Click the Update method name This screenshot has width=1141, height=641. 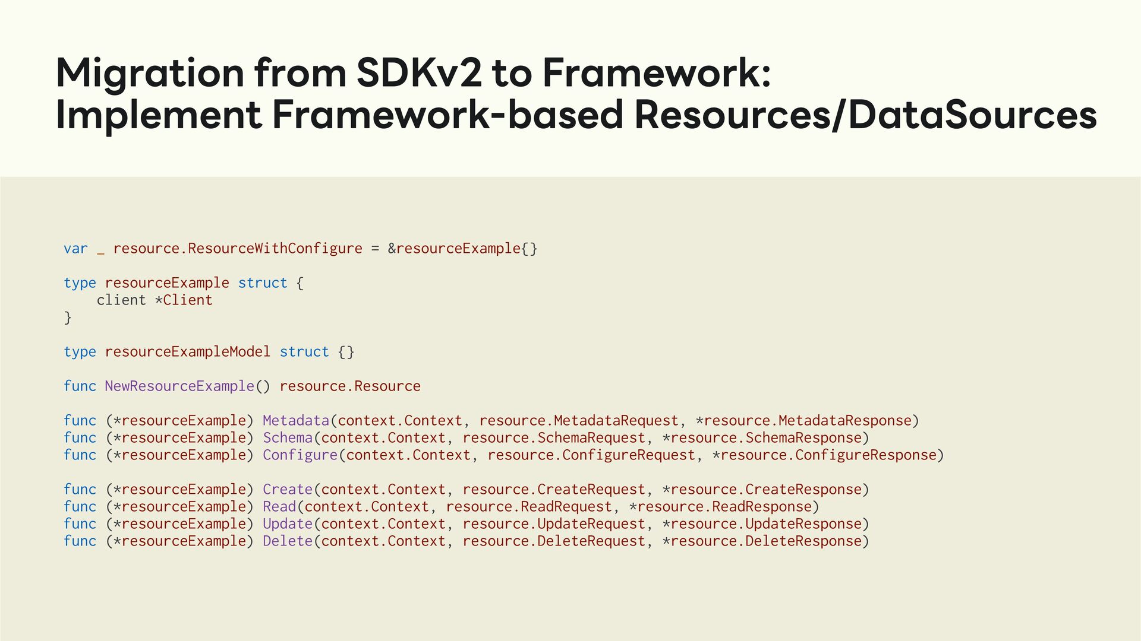point(288,523)
